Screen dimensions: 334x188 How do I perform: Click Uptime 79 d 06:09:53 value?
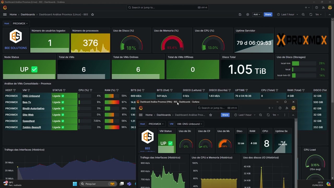(254, 43)
